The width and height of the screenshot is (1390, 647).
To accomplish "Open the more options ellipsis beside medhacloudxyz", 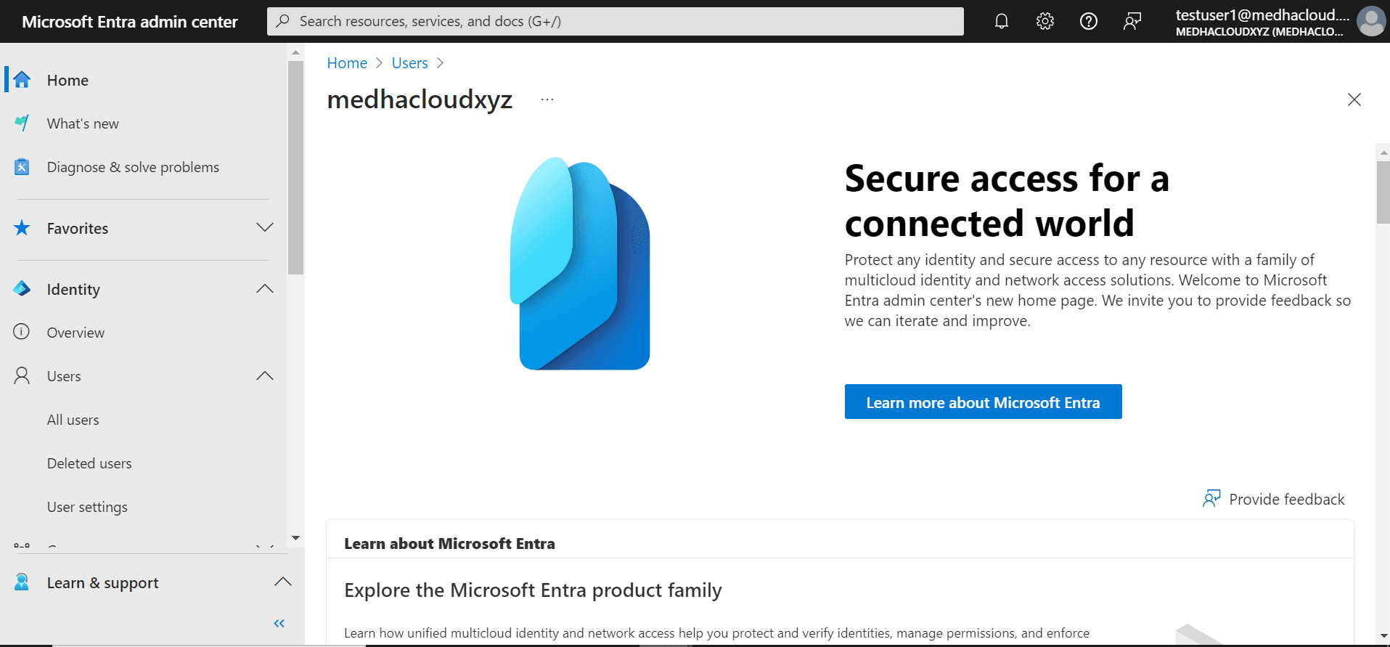I will click(547, 99).
